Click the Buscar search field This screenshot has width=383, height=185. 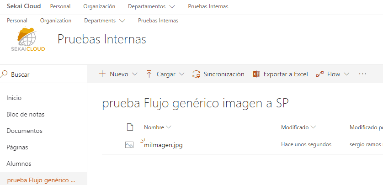tap(43, 74)
